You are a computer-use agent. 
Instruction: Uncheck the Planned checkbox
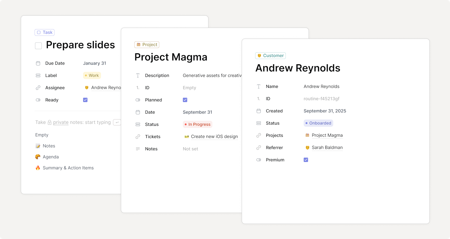pos(185,100)
